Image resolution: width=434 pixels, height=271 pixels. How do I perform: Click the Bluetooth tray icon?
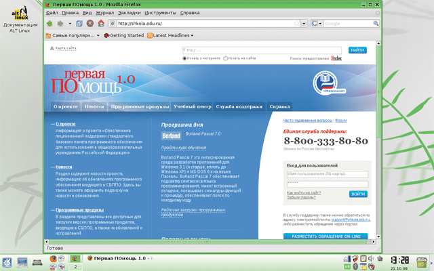tap(355, 266)
